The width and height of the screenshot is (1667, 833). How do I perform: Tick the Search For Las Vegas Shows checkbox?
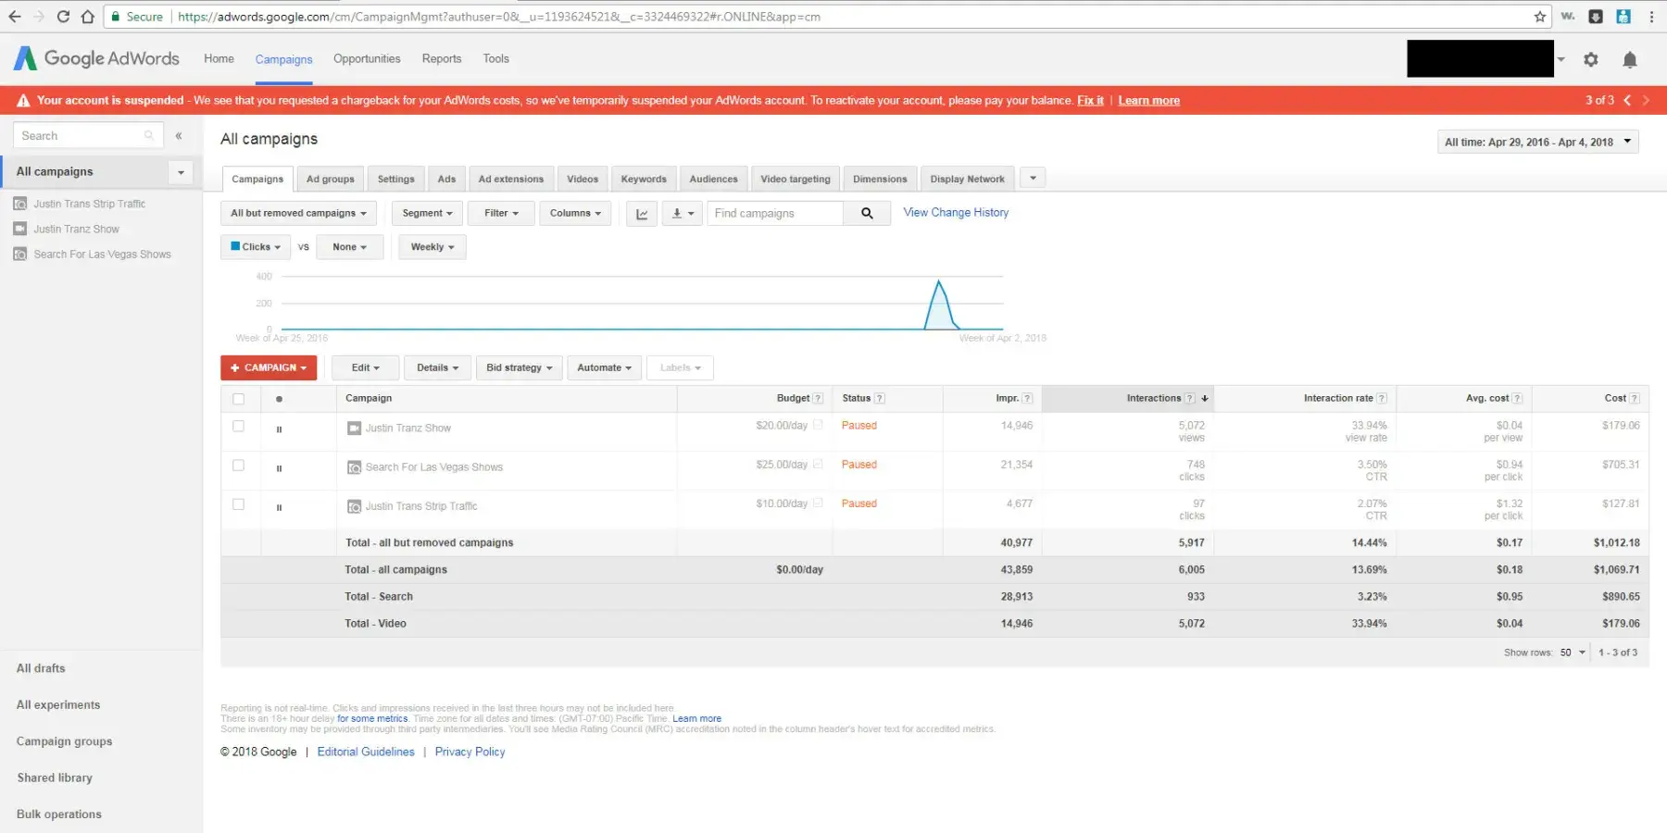(239, 466)
